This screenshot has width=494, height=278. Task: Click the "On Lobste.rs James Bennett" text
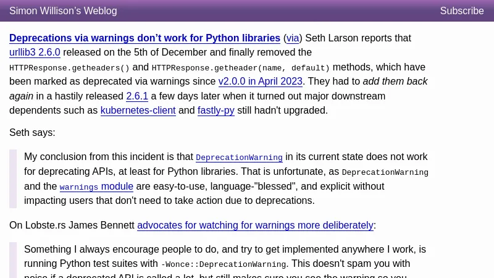click(72, 225)
